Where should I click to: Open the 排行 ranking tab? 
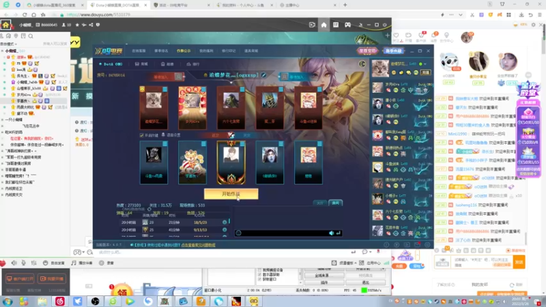tap(193, 64)
